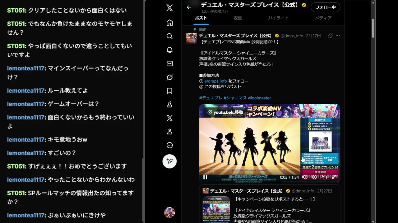398x223 pixels.
Task: Go back with the left arrow
Action: [x=189, y=7]
